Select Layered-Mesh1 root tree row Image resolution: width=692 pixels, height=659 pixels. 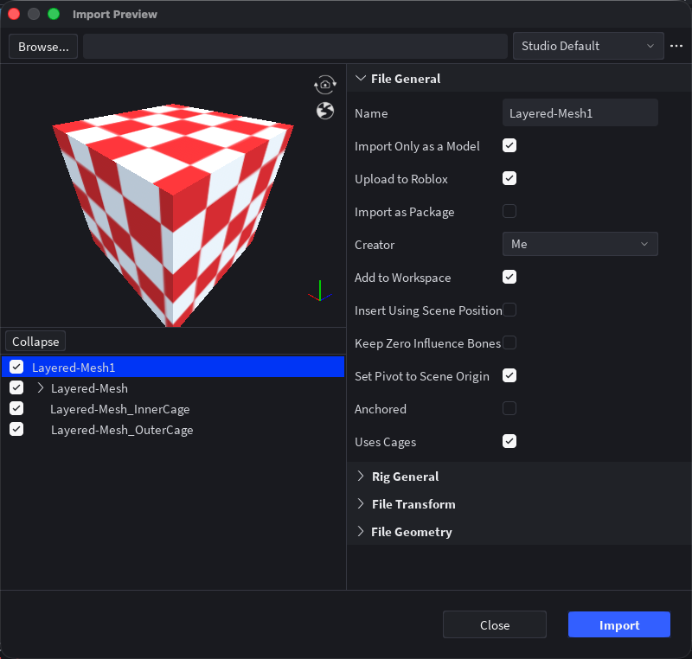coord(173,367)
